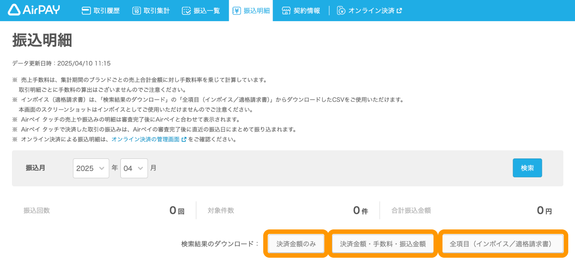
Task: Switch to the 取引履歴 tab
Action: tap(106, 11)
